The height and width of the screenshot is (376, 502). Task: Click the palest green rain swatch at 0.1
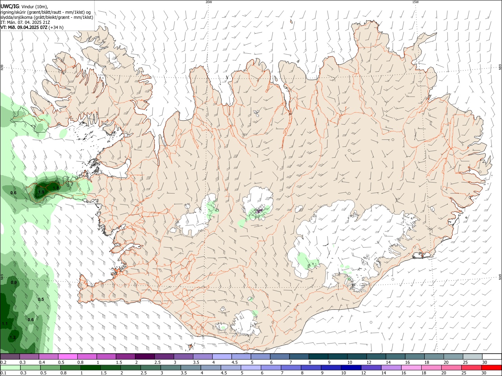(x=10, y=368)
